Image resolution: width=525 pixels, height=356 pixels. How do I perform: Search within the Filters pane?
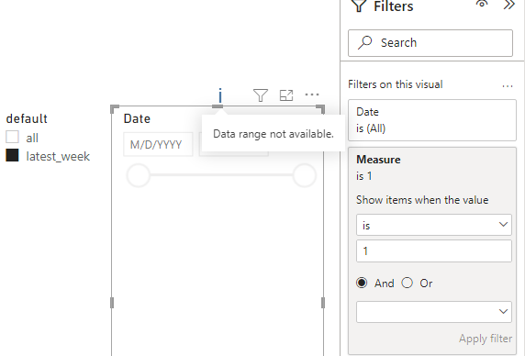coord(430,43)
